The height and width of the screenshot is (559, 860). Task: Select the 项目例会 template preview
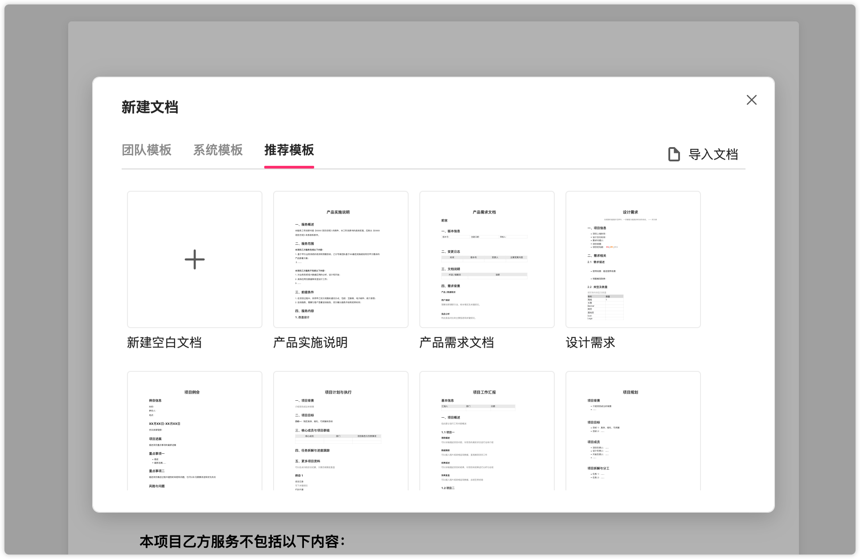(195, 431)
